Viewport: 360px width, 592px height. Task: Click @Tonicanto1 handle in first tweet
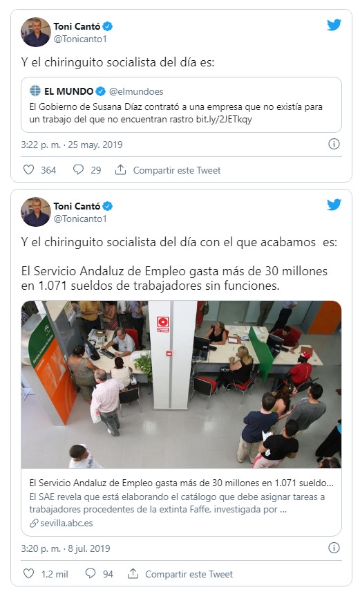point(80,39)
